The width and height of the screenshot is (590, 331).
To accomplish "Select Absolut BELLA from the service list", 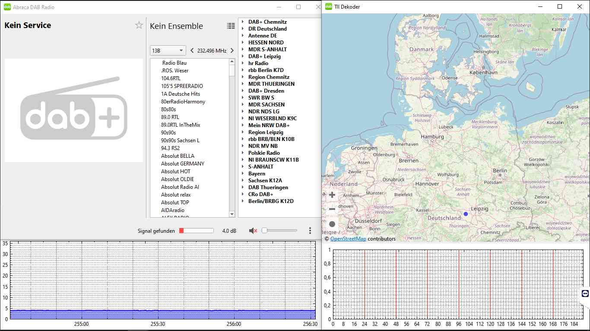I will click(x=178, y=156).
